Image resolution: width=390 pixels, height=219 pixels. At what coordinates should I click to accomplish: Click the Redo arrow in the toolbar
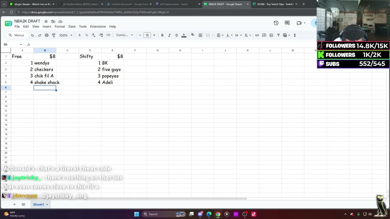pos(40,35)
